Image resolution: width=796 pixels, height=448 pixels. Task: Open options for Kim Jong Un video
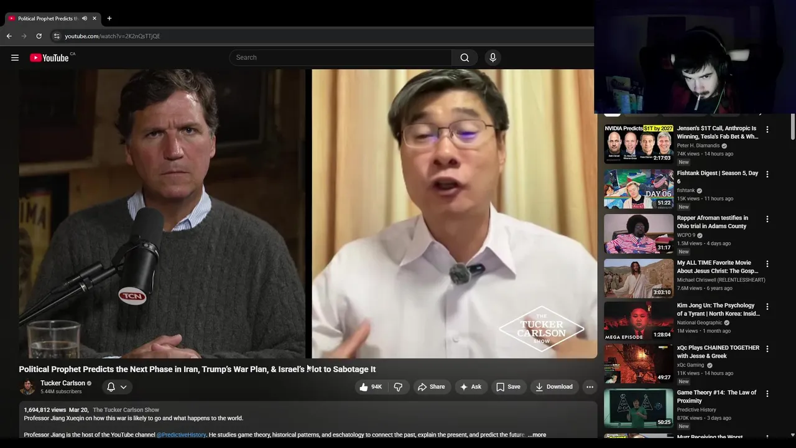click(x=767, y=307)
